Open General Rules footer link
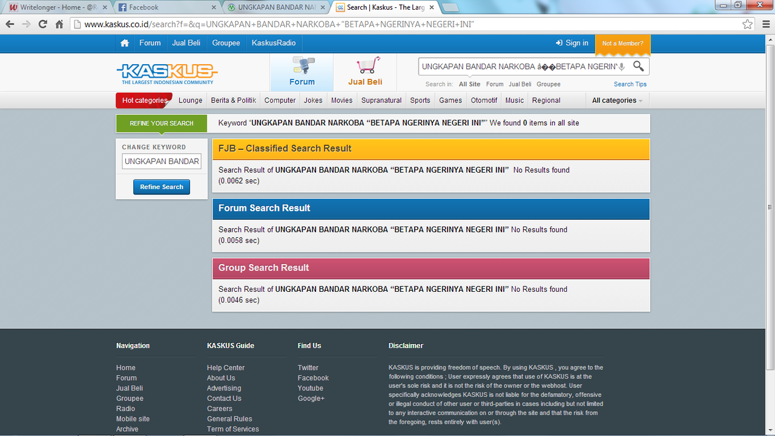 (x=229, y=419)
